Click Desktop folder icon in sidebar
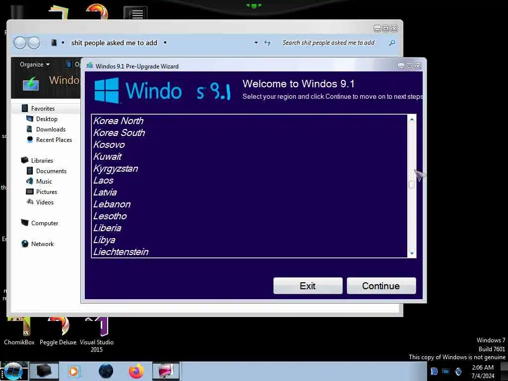 [29, 119]
